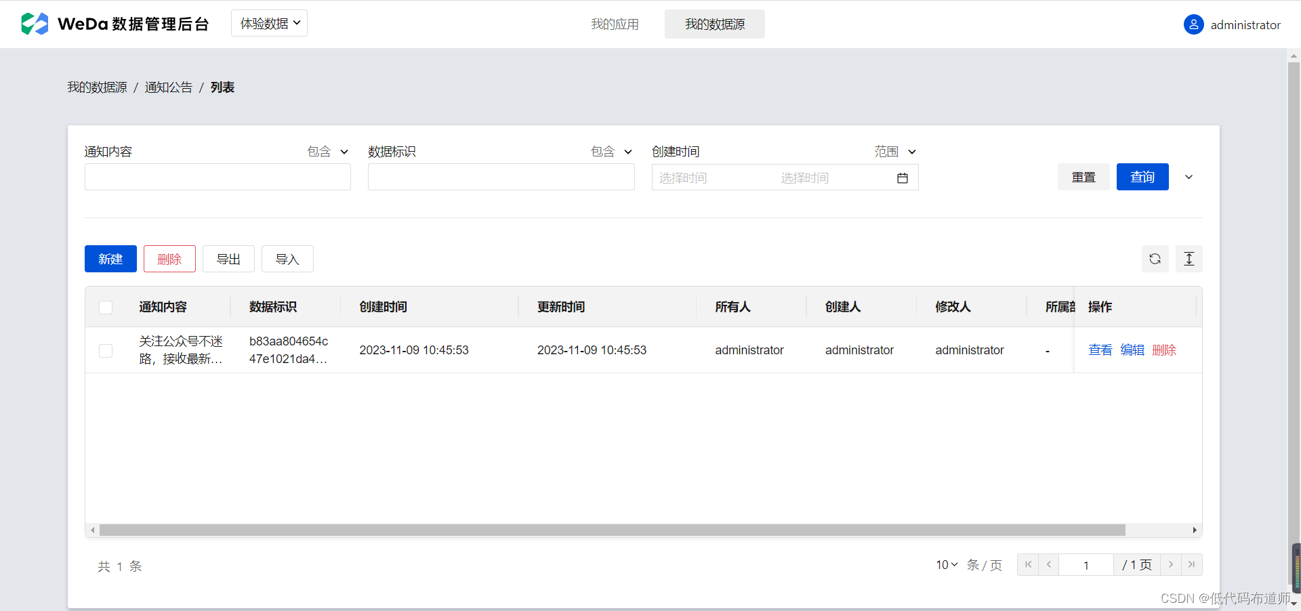Open the 10 条/页 page size dropdown
This screenshot has width=1301, height=611.
947,564
